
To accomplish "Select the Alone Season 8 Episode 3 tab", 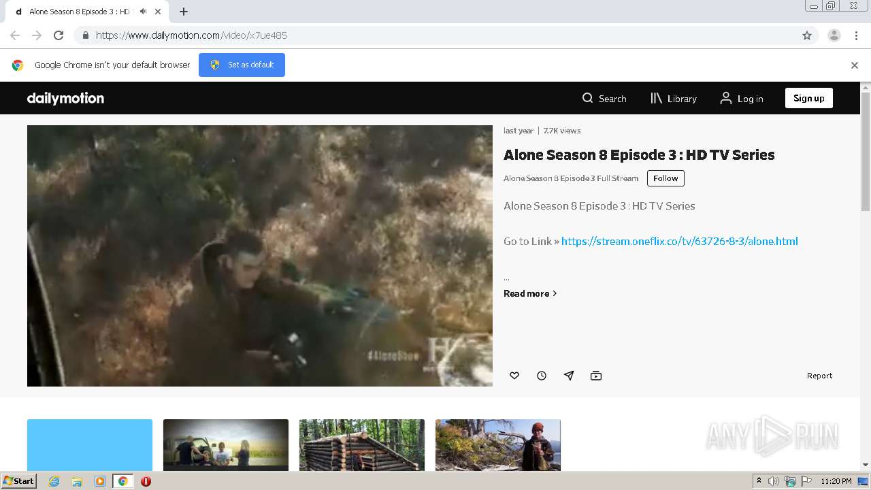I will (87, 12).
